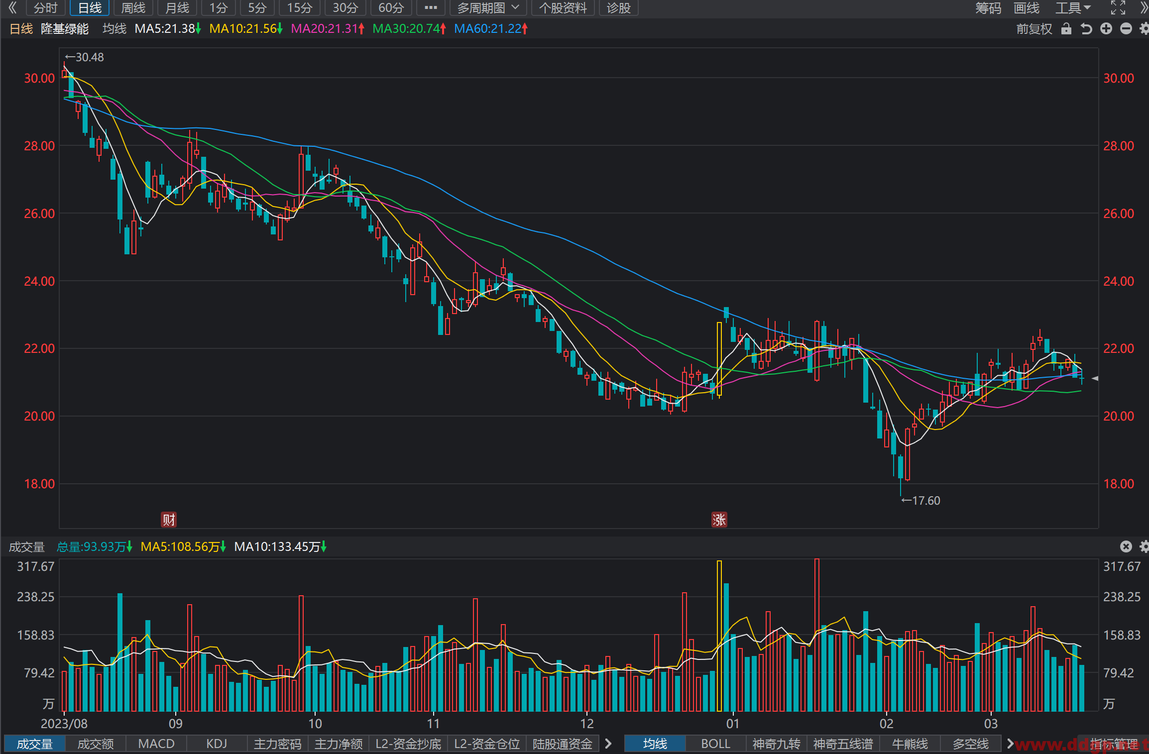Click the lock icon beside 前复权

coord(1066,29)
